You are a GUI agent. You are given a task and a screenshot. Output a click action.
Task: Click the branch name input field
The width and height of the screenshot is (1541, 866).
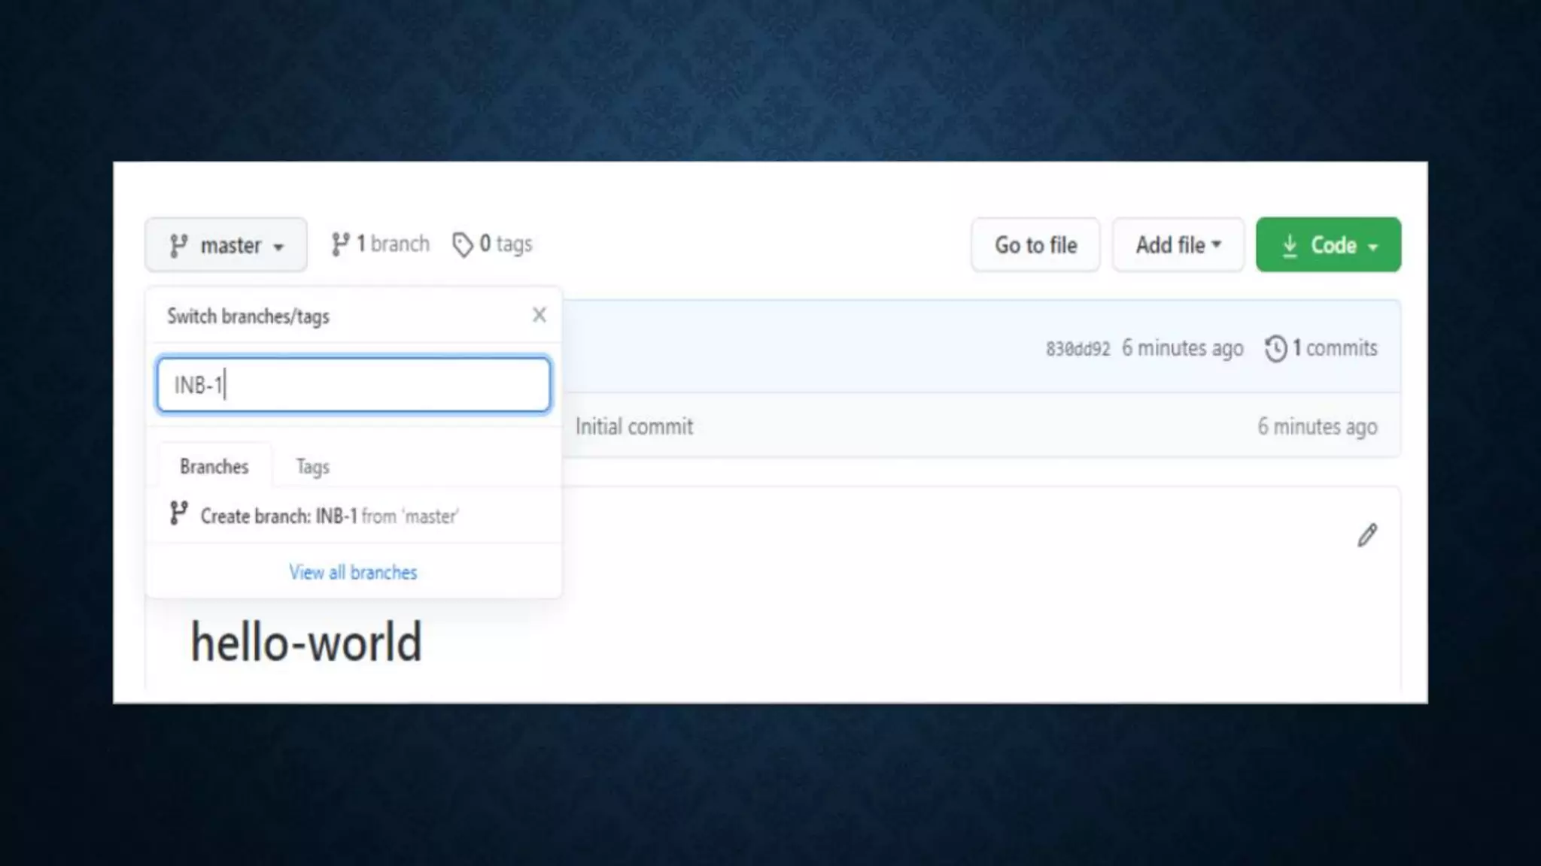tap(354, 385)
